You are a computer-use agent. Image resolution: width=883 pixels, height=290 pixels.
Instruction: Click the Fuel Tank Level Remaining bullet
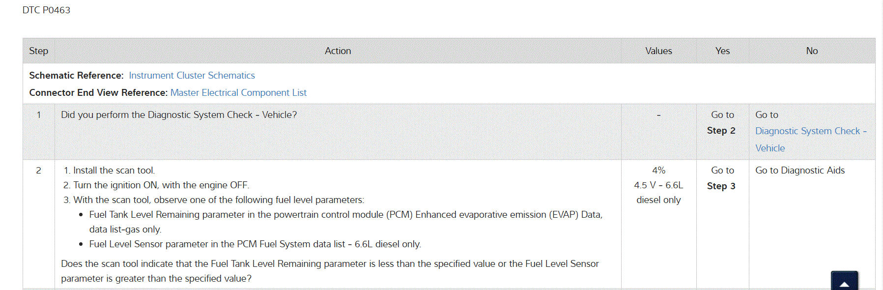(345, 215)
